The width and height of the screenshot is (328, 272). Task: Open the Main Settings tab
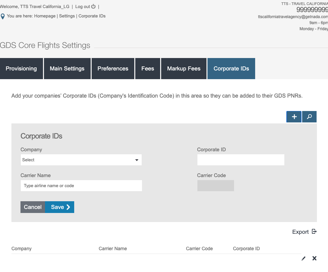pos(67,69)
